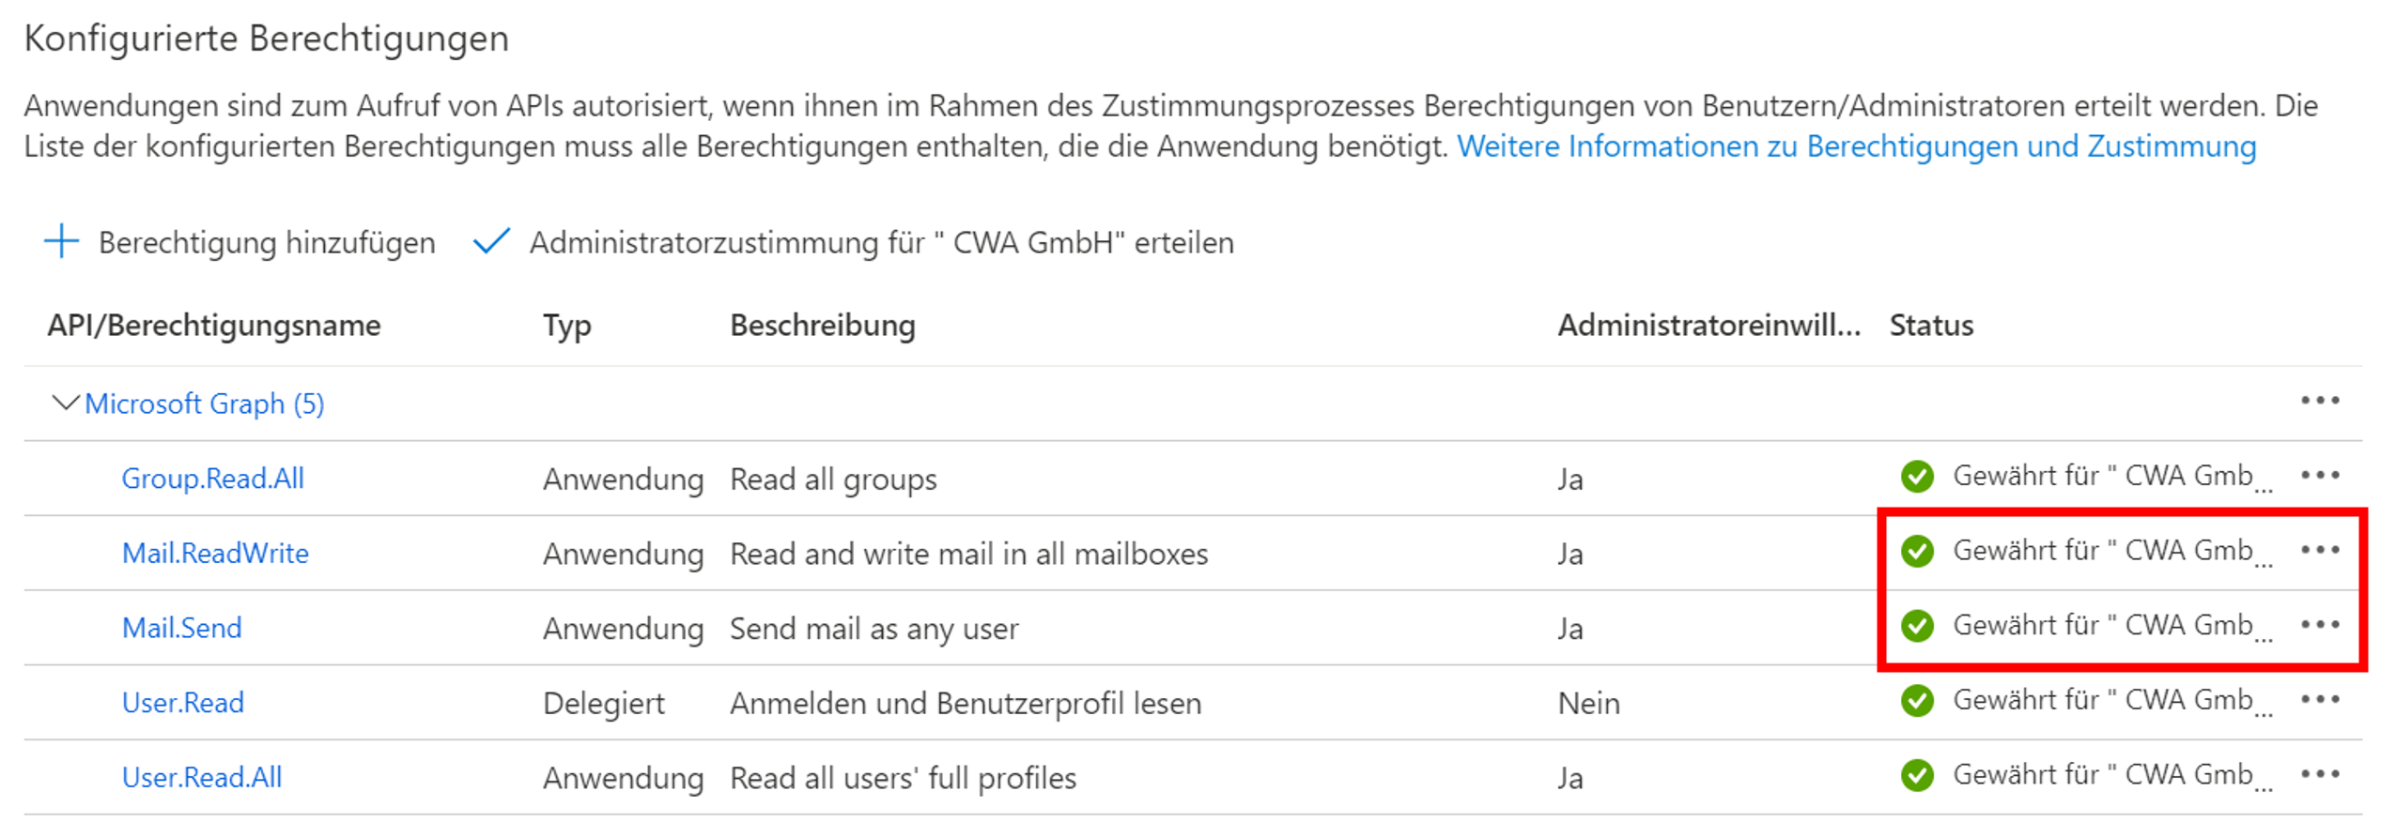
Task: Open more options for Microsoft Graph group
Action: tap(2318, 401)
